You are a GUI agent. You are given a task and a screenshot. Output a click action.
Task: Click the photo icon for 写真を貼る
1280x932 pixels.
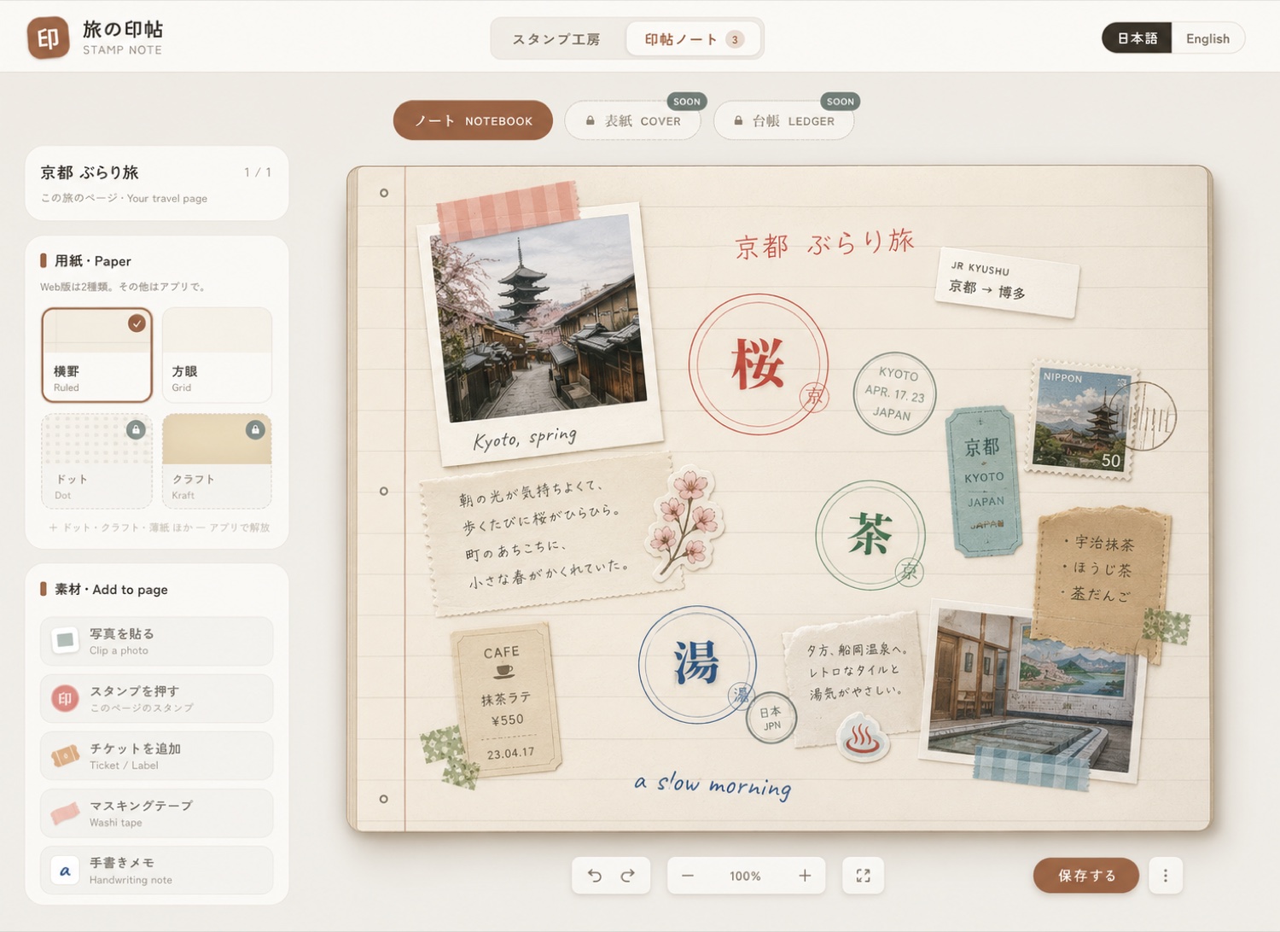(x=66, y=641)
